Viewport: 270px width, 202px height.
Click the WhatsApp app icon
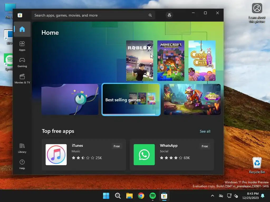point(144,155)
